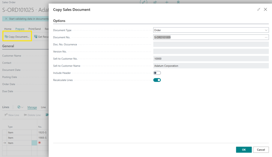Click the Due Date label
Viewport: 272px width, 157px height.
pos(8,92)
